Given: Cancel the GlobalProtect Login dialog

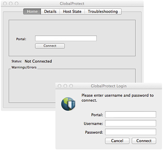Looking at the screenshot, I should (x=117, y=141).
